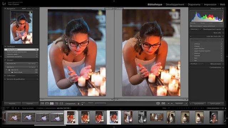Click the Navigation preview thumbnail
228x128 pixels.
tap(21, 27)
